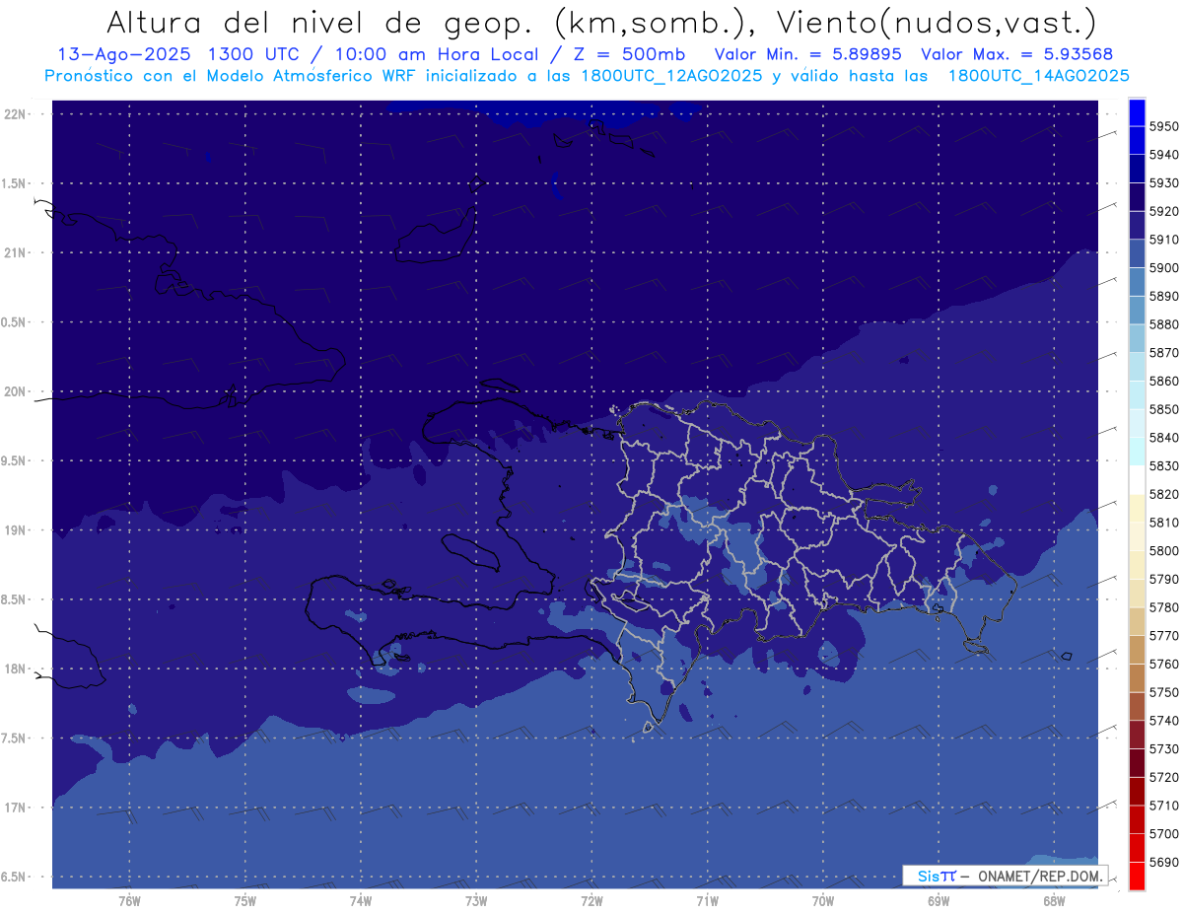1183x914 pixels.
Task: Click Gonâve Island west of Haiti
Action: click(471, 552)
